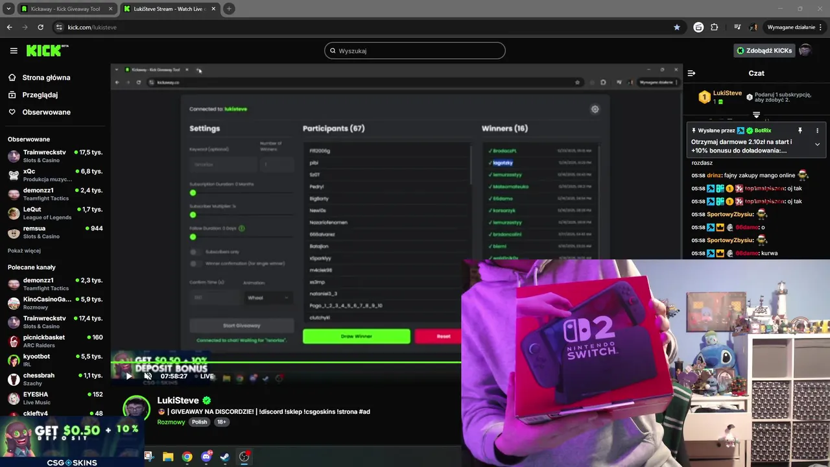This screenshot has width=830, height=467.
Task: Select the Polish language tag
Action: tap(199, 422)
